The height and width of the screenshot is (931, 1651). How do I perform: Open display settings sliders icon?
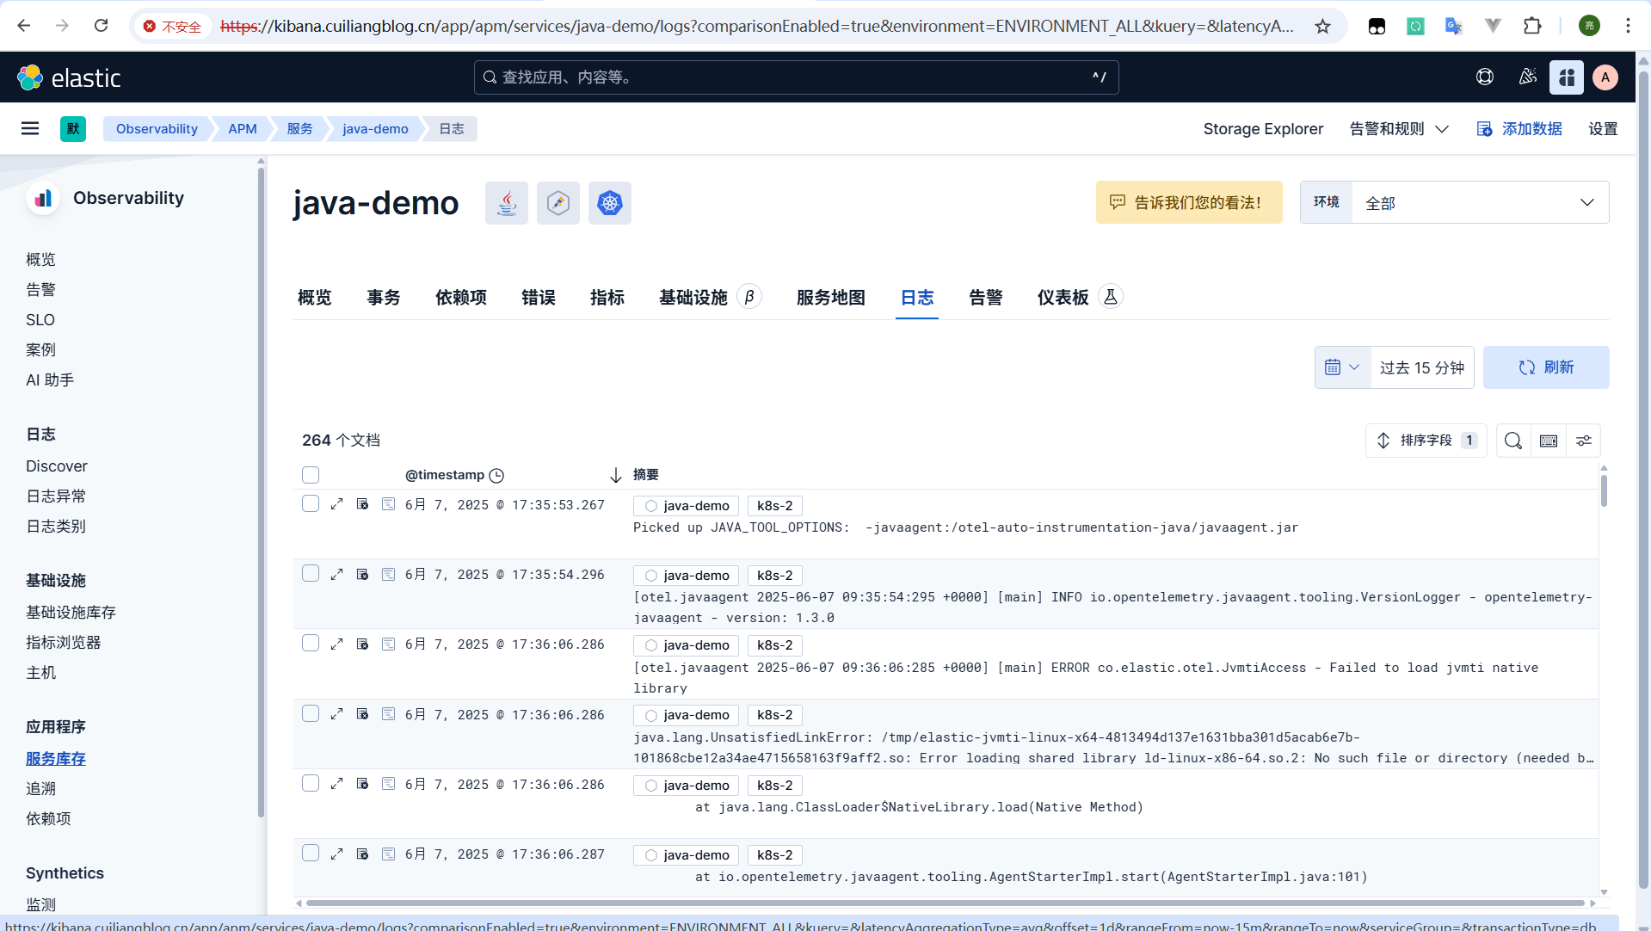pyautogui.click(x=1584, y=441)
